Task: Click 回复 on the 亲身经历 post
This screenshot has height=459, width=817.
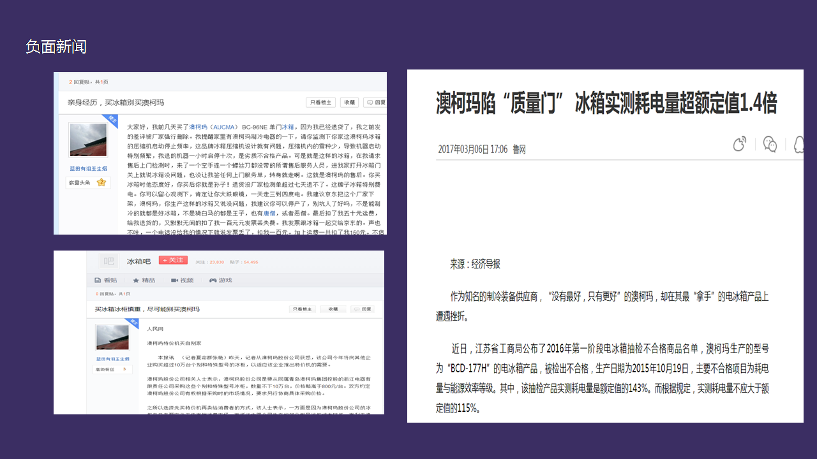Action: (375, 102)
